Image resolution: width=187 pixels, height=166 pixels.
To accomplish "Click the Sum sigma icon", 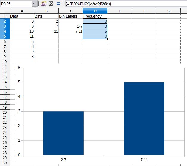I will coord(51,4).
